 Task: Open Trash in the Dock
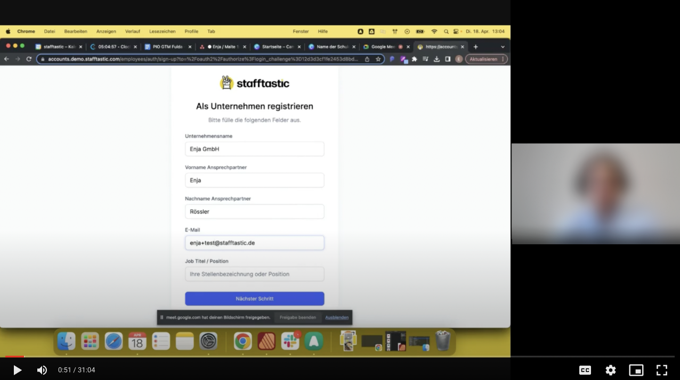443,341
